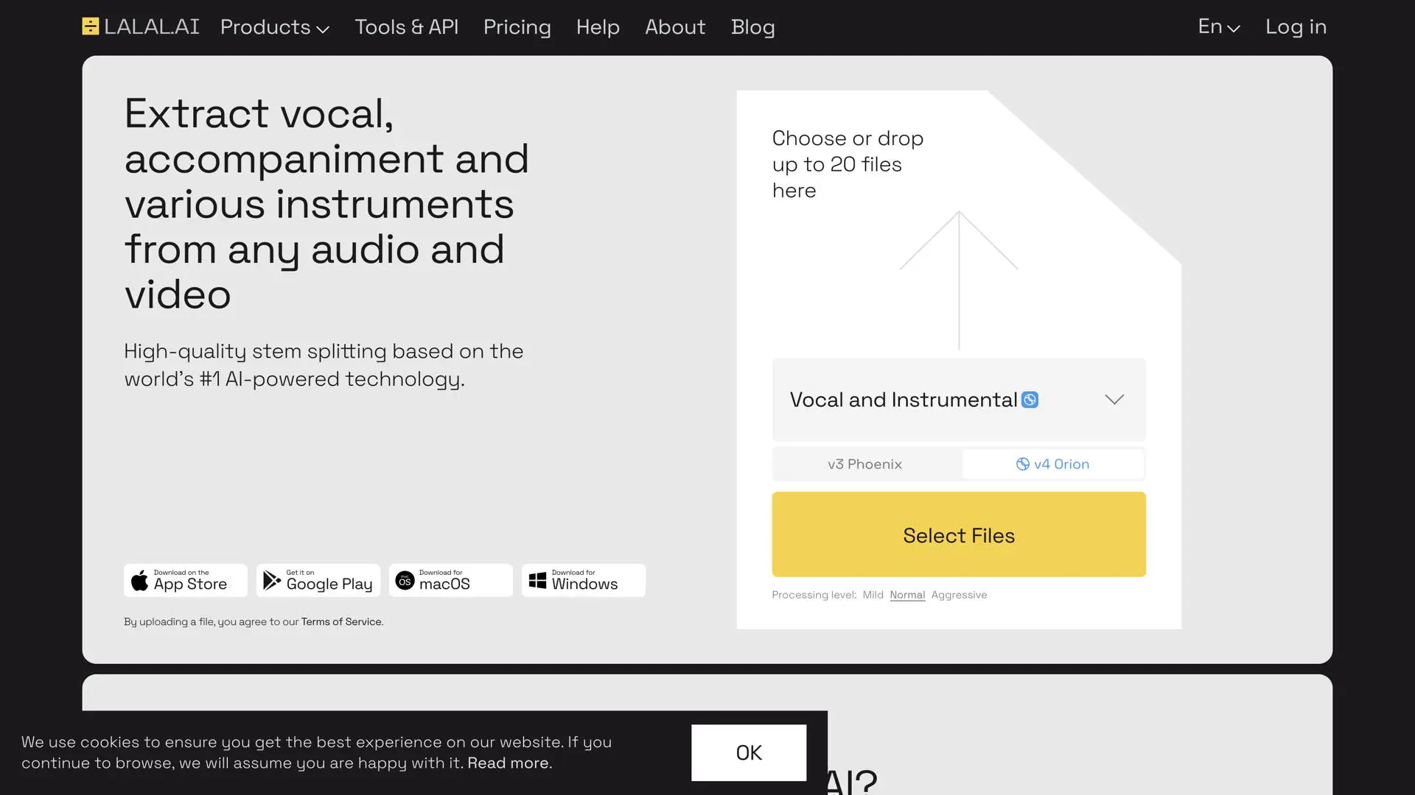Image resolution: width=1415 pixels, height=795 pixels.
Task: Open the Terms of Service link
Action: click(x=340, y=621)
